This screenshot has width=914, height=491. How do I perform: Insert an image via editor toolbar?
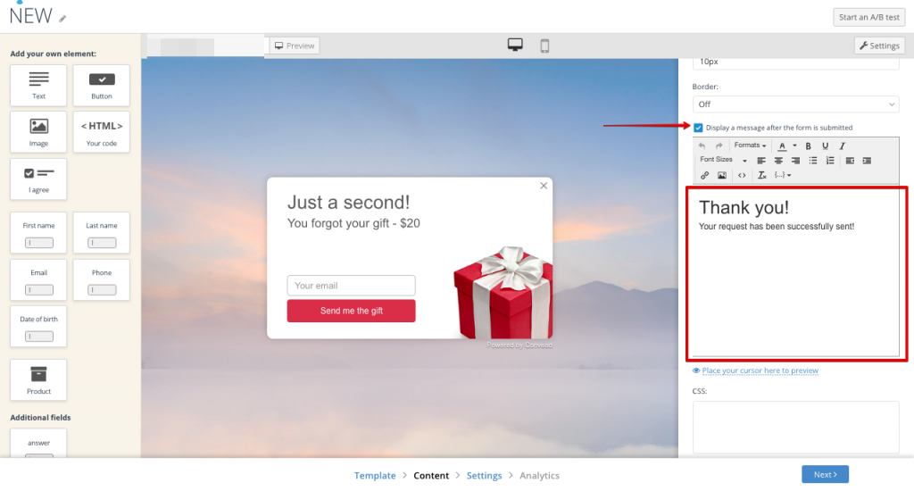721,175
